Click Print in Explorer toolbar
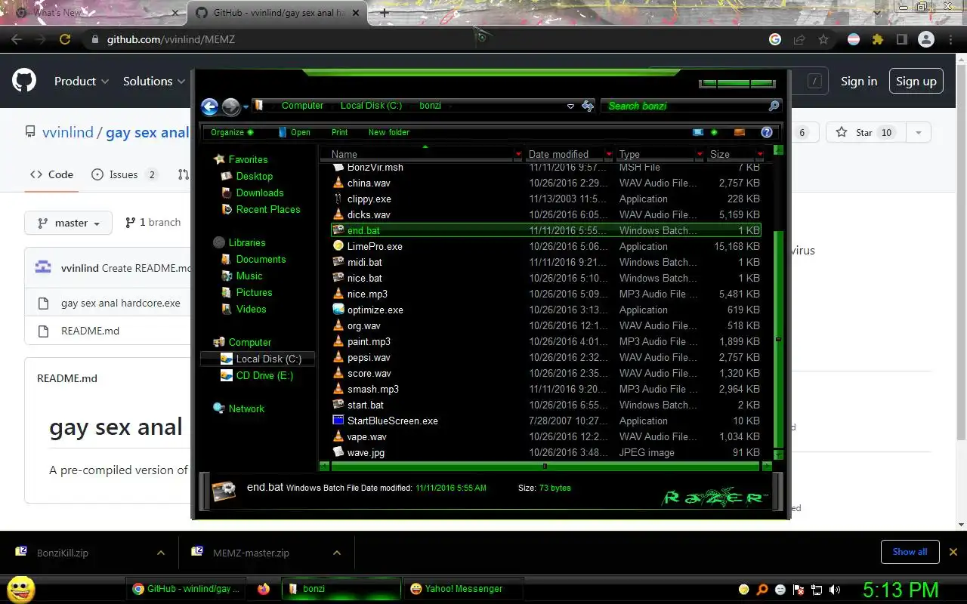The height and width of the screenshot is (604, 967). pyautogui.click(x=340, y=132)
